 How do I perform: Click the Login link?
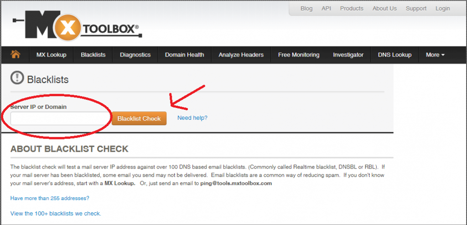442,9
